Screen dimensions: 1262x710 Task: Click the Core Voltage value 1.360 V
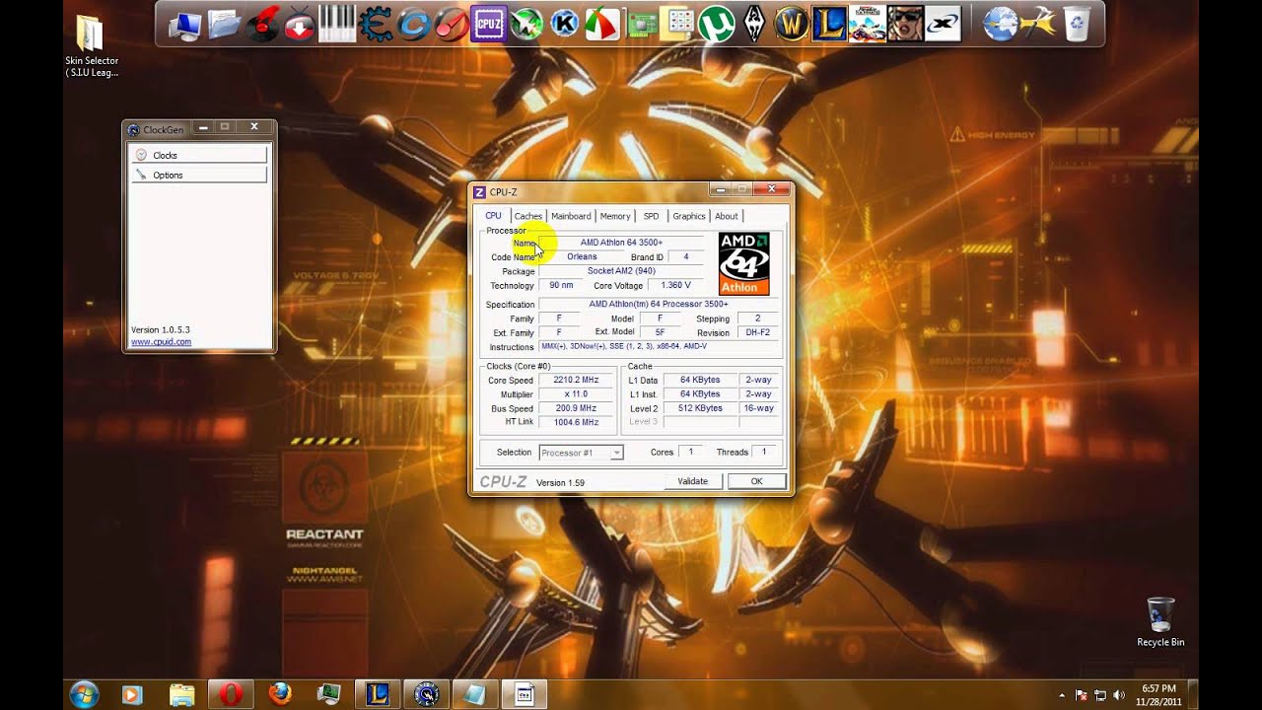tap(675, 285)
